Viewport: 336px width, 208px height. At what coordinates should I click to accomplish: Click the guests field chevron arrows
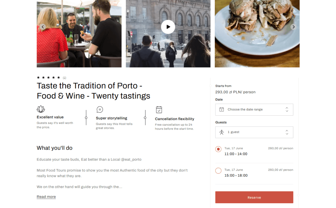coord(287,132)
